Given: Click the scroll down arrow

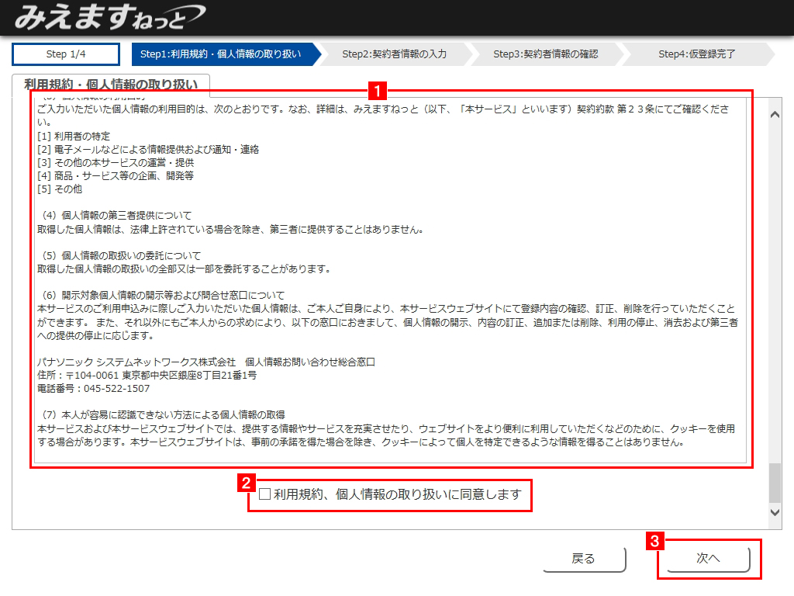Looking at the screenshot, I should tap(775, 512).
